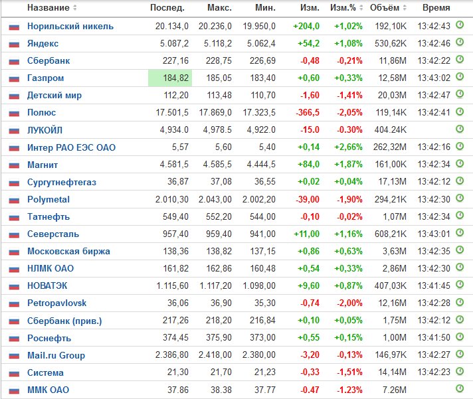Open Сбербанк stock link
The width and height of the screenshot is (473, 399).
(x=48, y=61)
